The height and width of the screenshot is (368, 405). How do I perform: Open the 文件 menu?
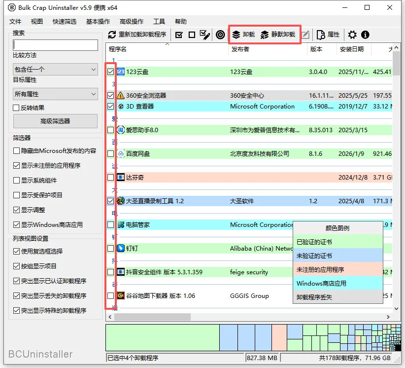pyautogui.click(x=15, y=22)
